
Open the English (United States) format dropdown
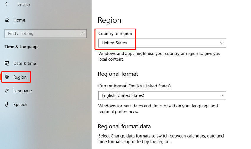coord(162,95)
